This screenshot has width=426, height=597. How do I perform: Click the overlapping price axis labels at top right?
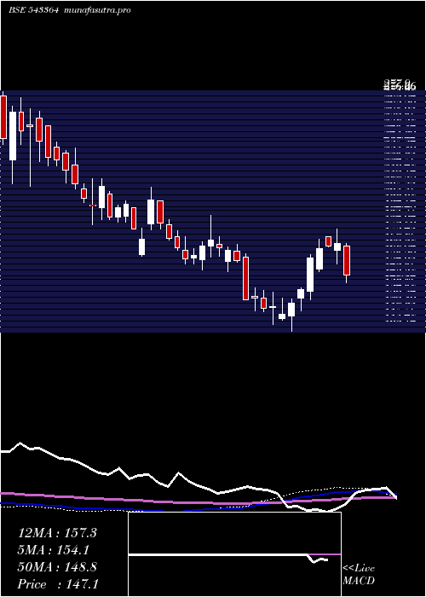400,85
